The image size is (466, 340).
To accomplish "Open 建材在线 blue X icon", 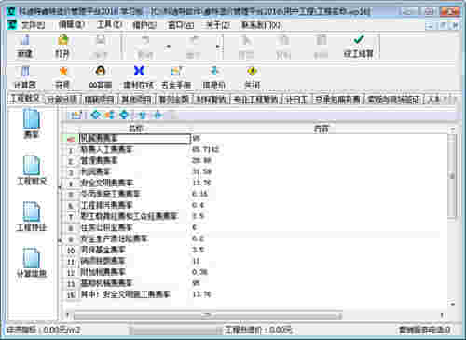I will [x=139, y=77].
